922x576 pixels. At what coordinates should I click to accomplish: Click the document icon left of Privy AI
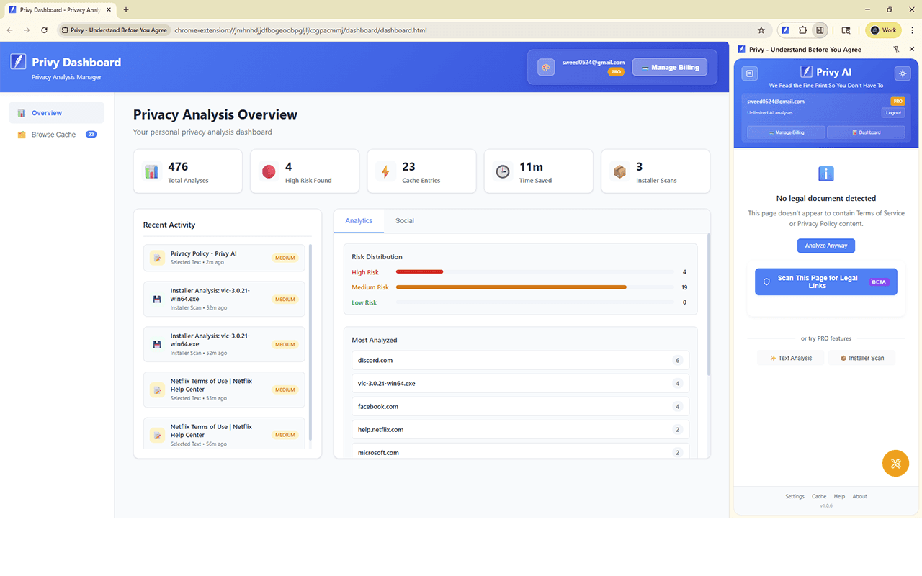tap(750, 73)
